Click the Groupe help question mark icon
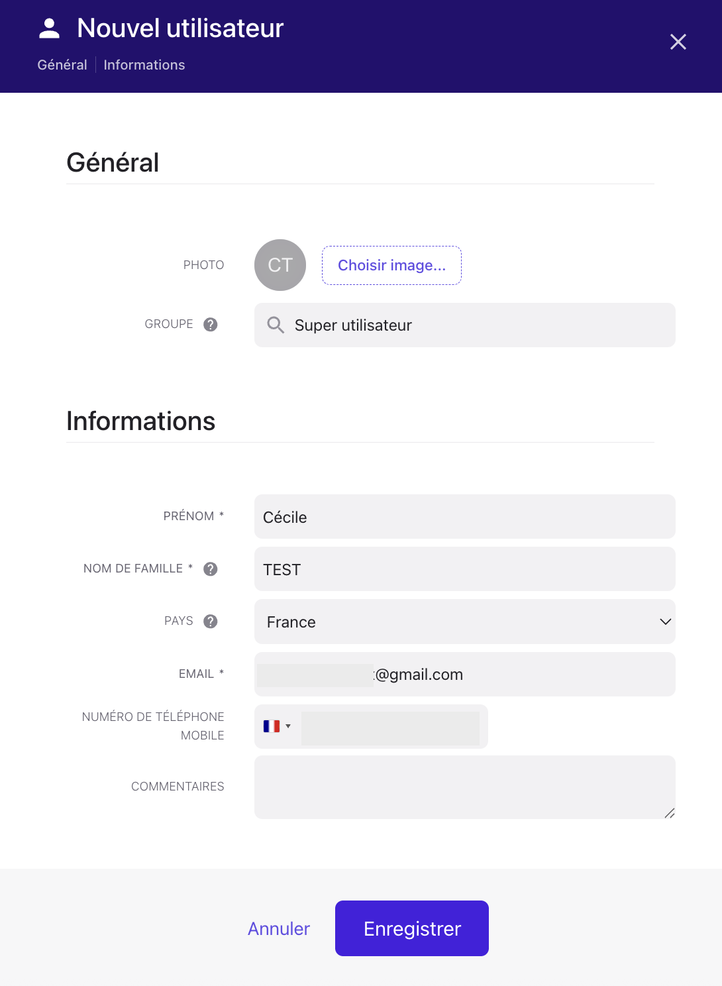Viewport: 722px width, 986px height. 211,324
